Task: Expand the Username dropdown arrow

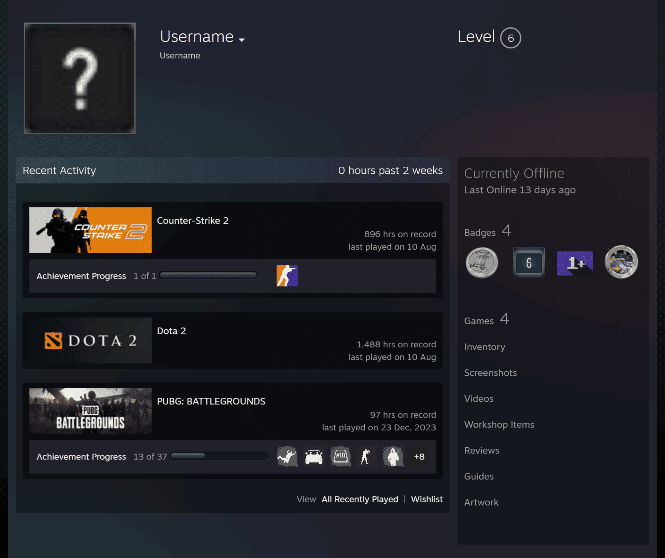Action: 242,40
